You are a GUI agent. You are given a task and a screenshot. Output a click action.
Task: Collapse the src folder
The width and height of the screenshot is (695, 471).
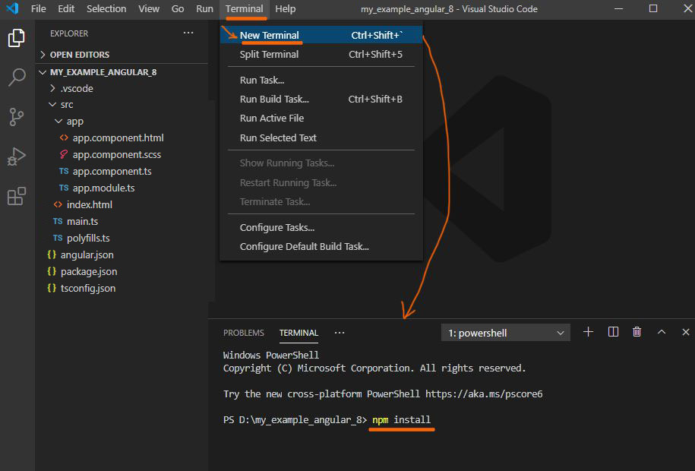click(66, 105)
